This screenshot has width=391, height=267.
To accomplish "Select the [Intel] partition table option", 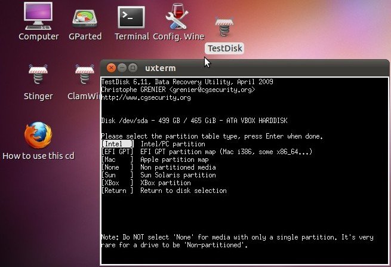I will (x=118, y=144).
